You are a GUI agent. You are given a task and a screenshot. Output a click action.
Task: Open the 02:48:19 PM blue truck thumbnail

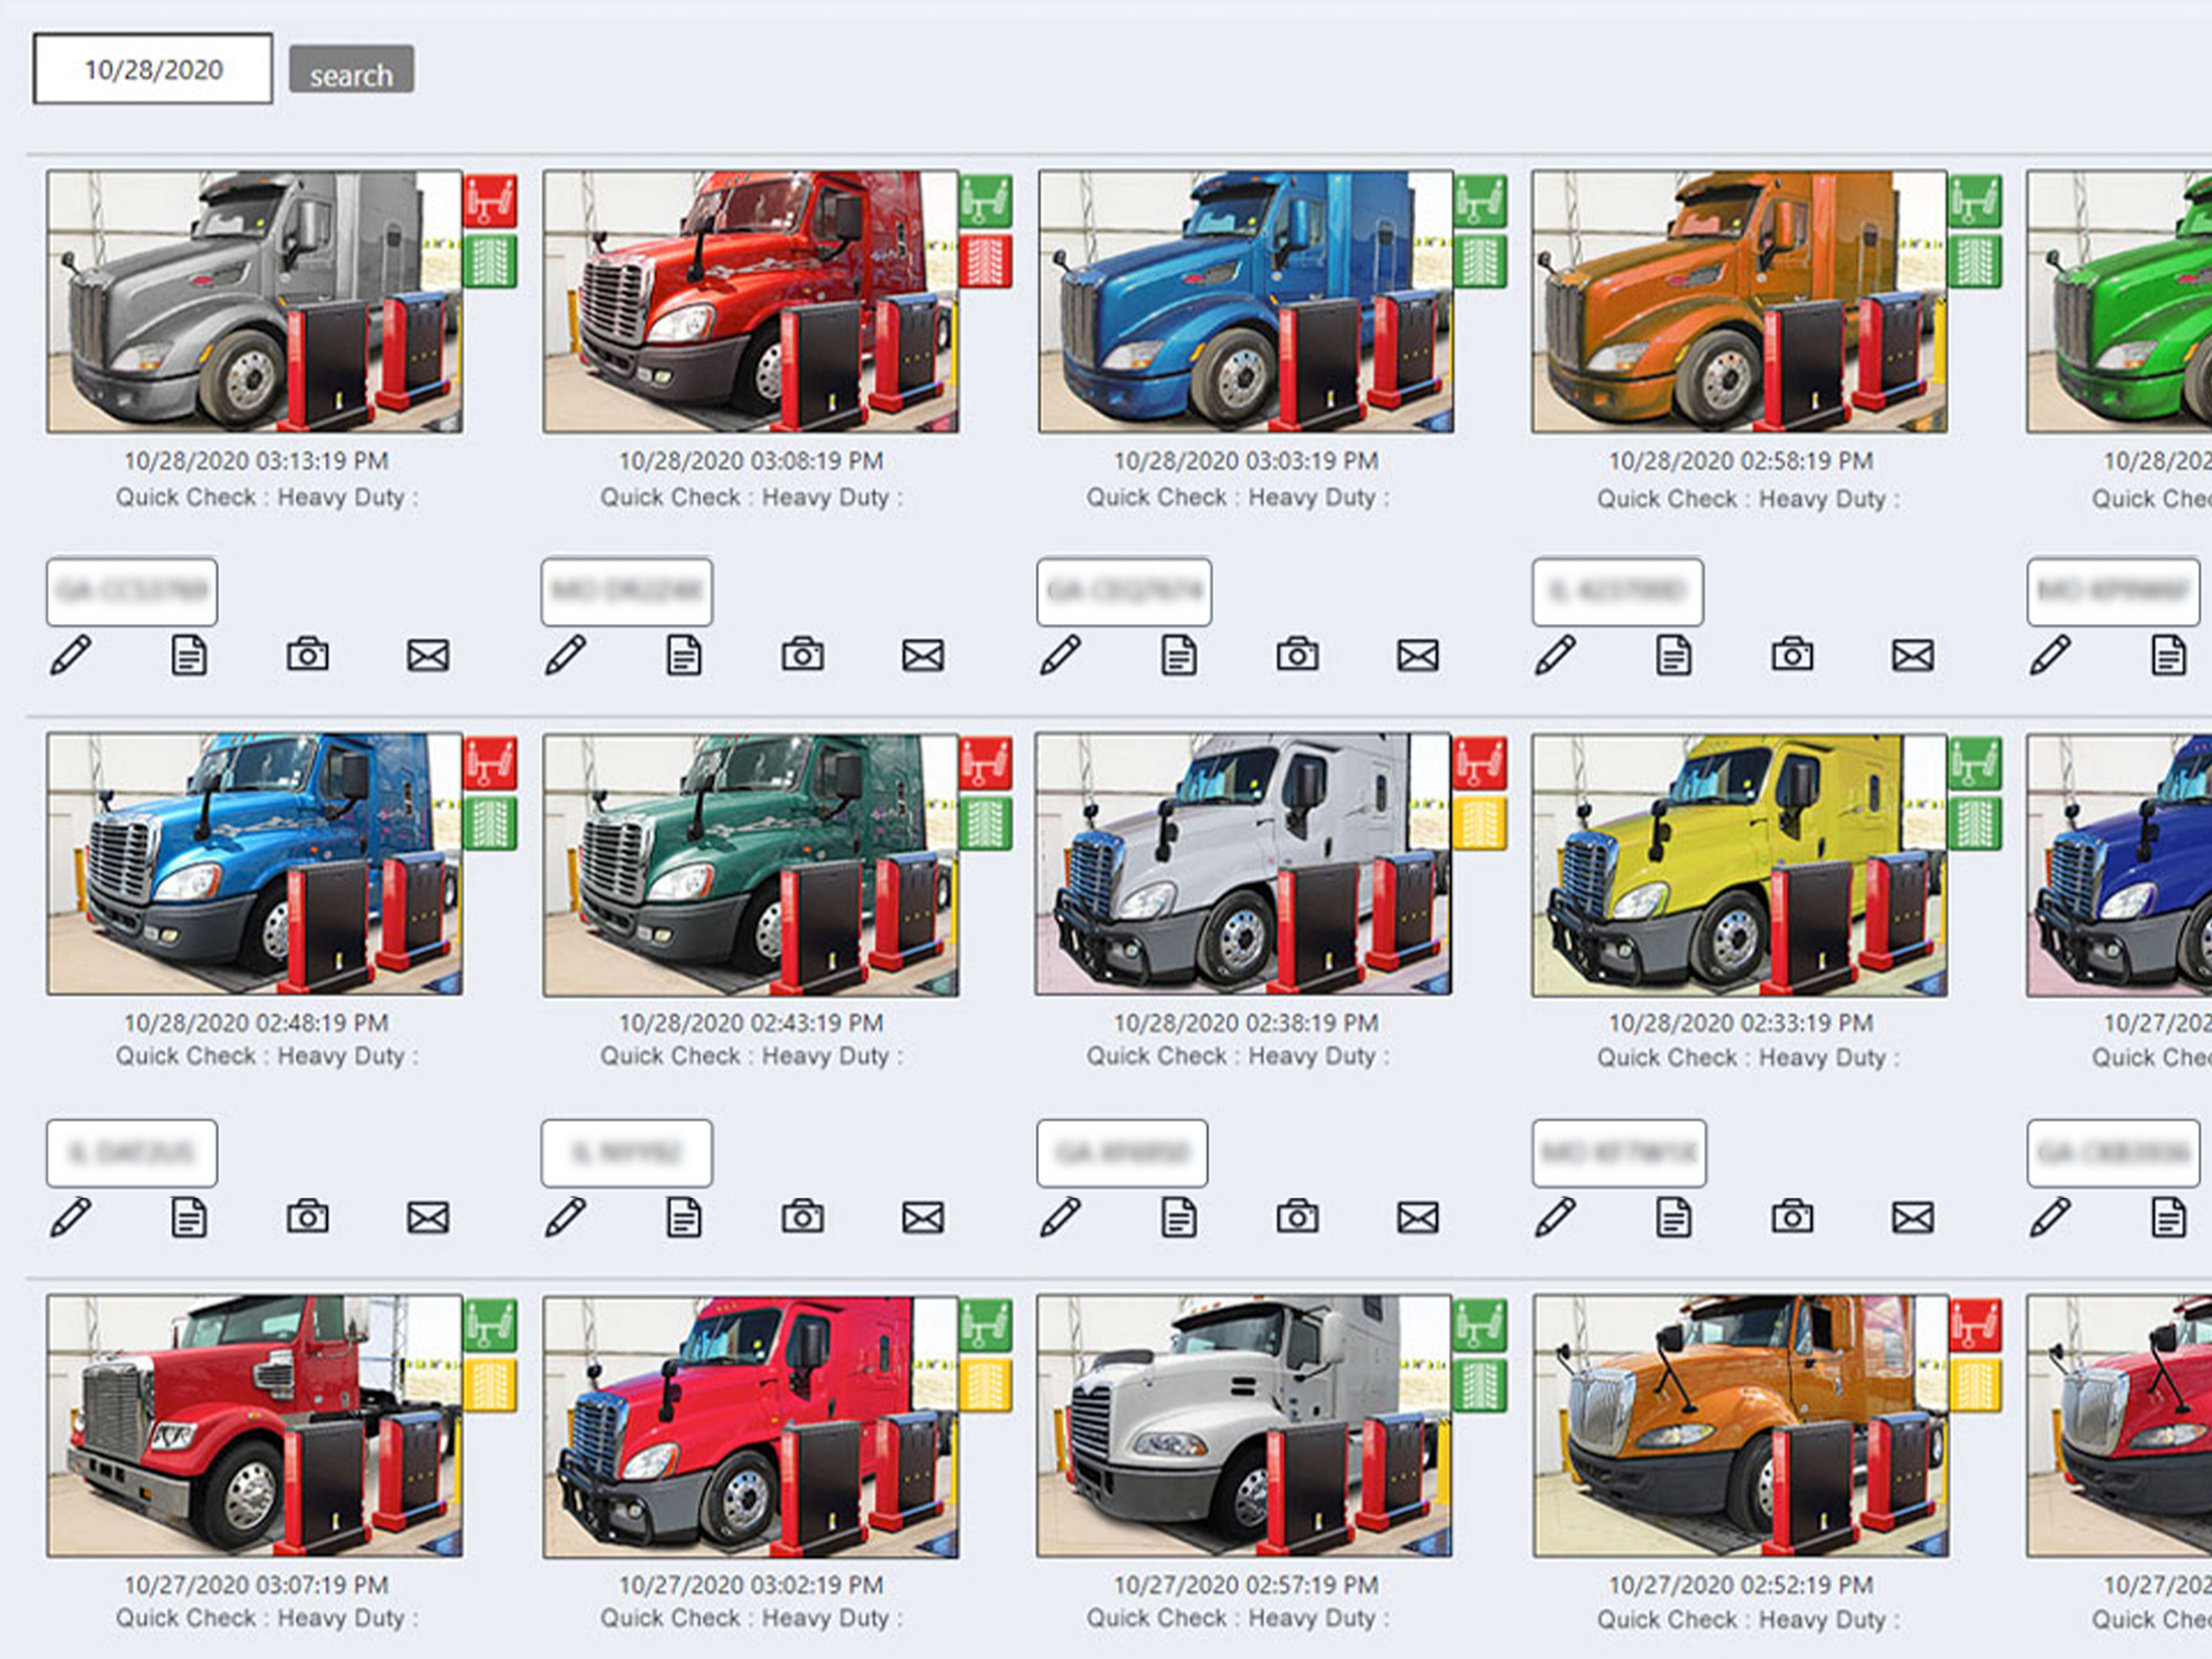(x=254, y=864)
